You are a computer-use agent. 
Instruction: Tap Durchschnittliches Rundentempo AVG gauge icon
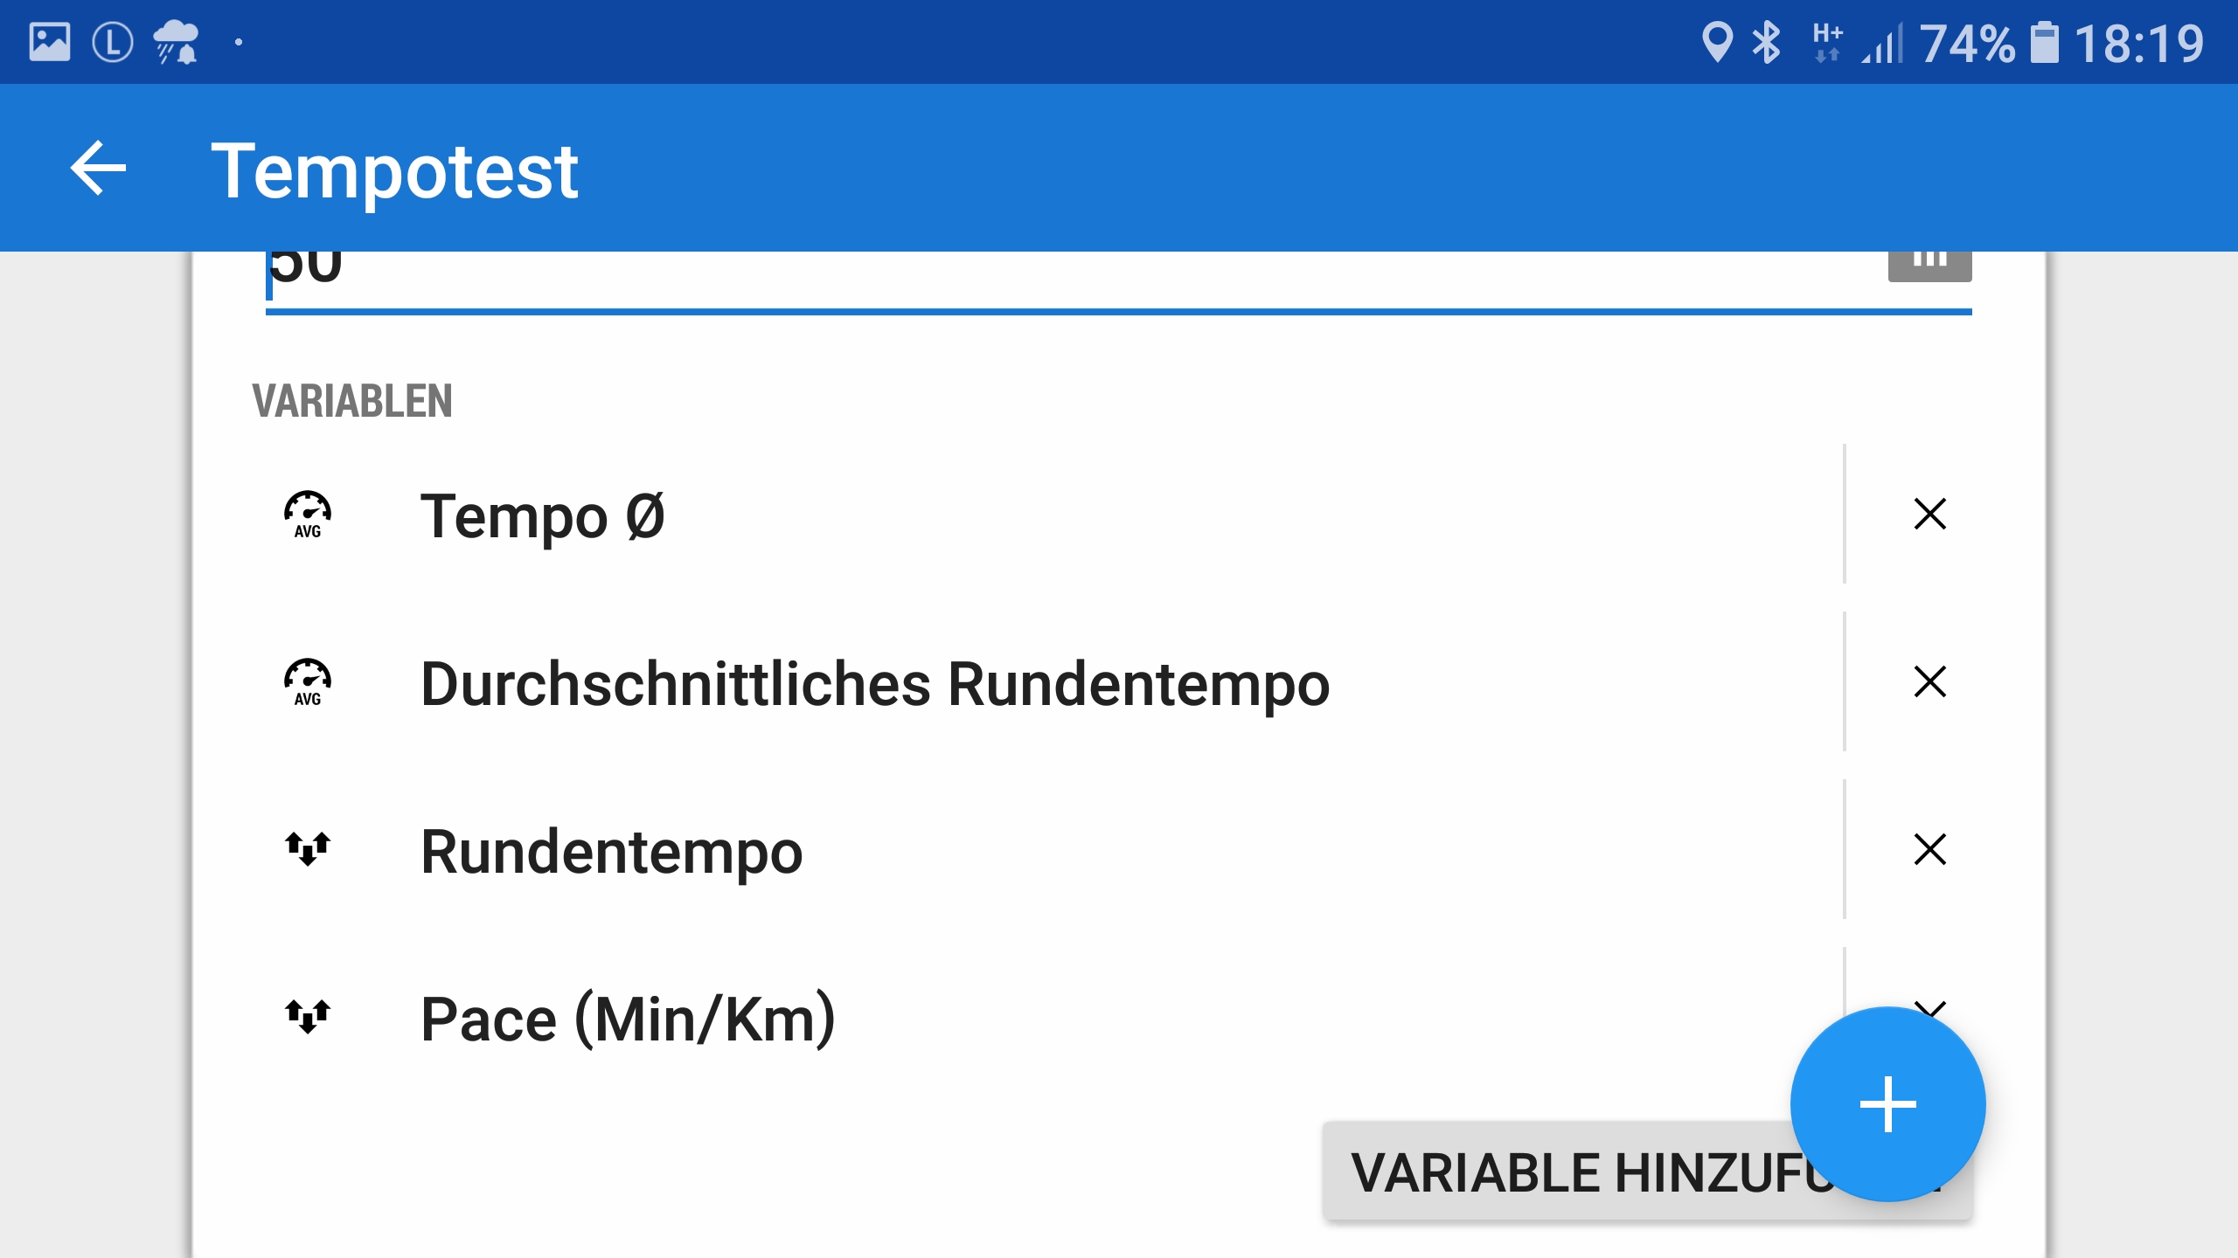click(308, 682)
